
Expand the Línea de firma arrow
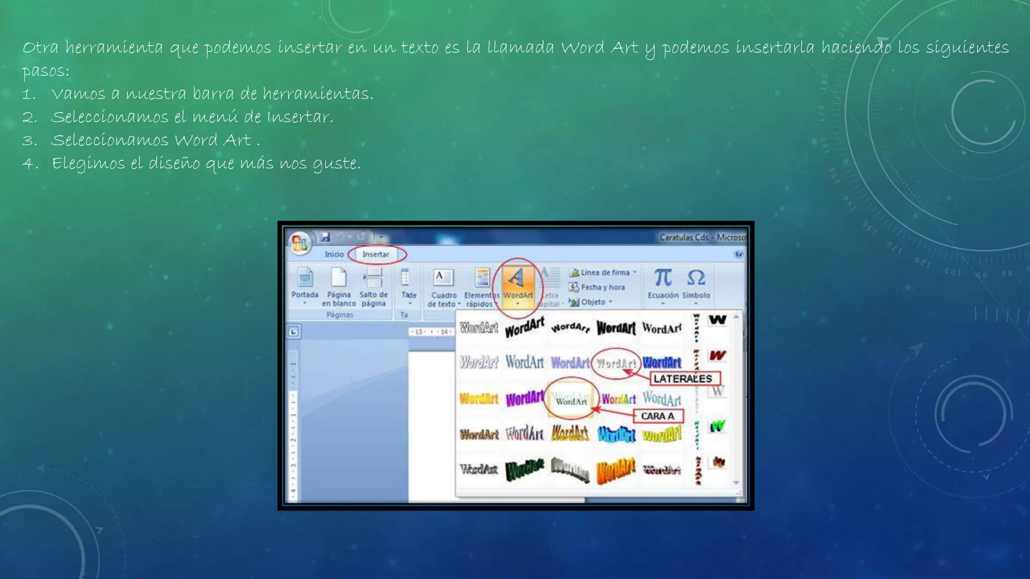(635, 272)
